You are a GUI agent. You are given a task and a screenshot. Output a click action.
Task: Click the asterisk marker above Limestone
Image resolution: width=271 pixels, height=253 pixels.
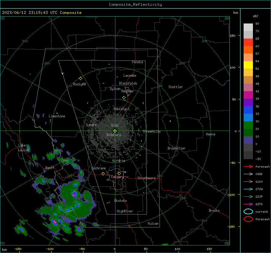click(57, 113)
